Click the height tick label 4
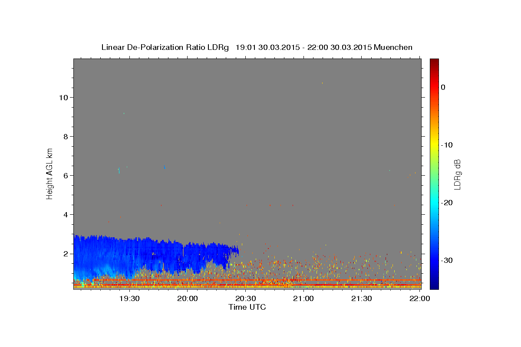Image resolution: width=521 pixels, height=347 pixels. (65, 215)
